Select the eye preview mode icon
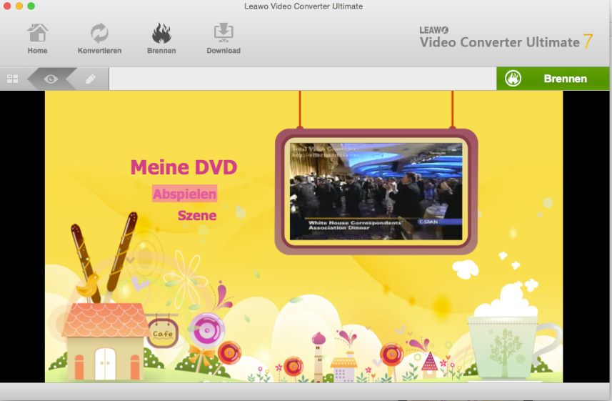This screenshot has height=401, width=612. pyautogui.click(x=51, y=79)
